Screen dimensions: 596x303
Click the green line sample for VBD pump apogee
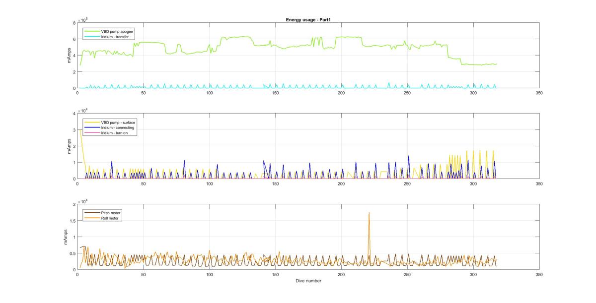[x=92, y=31]
